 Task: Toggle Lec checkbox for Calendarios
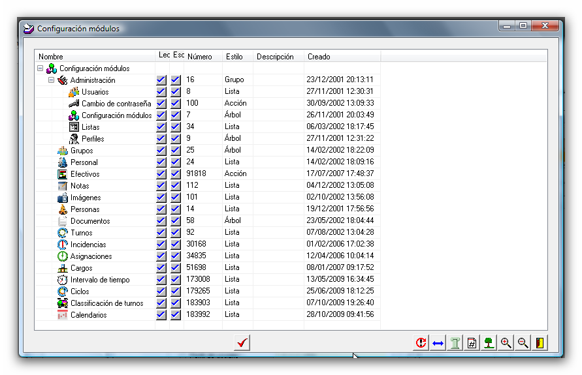click(161, 315)
